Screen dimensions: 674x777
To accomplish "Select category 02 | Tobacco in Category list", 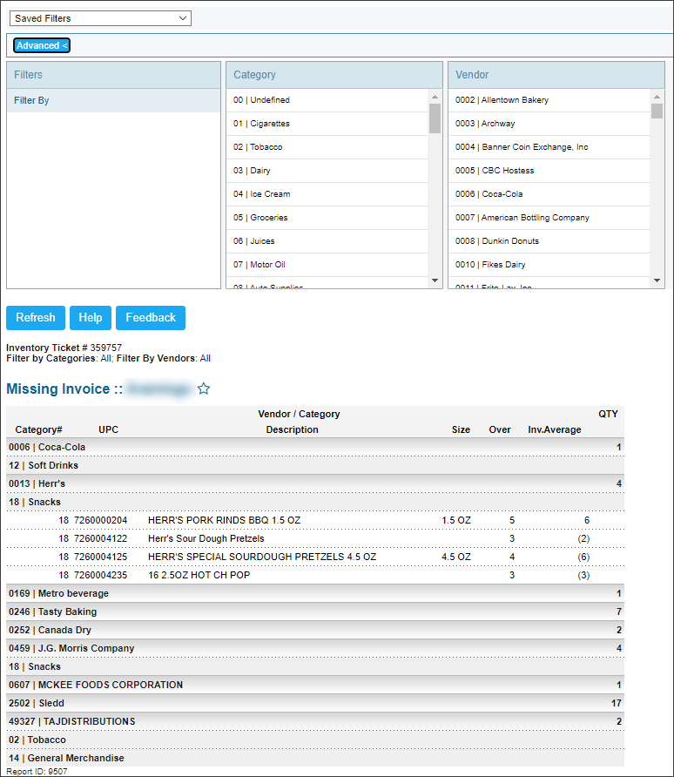I will click(x=327, y=147).
